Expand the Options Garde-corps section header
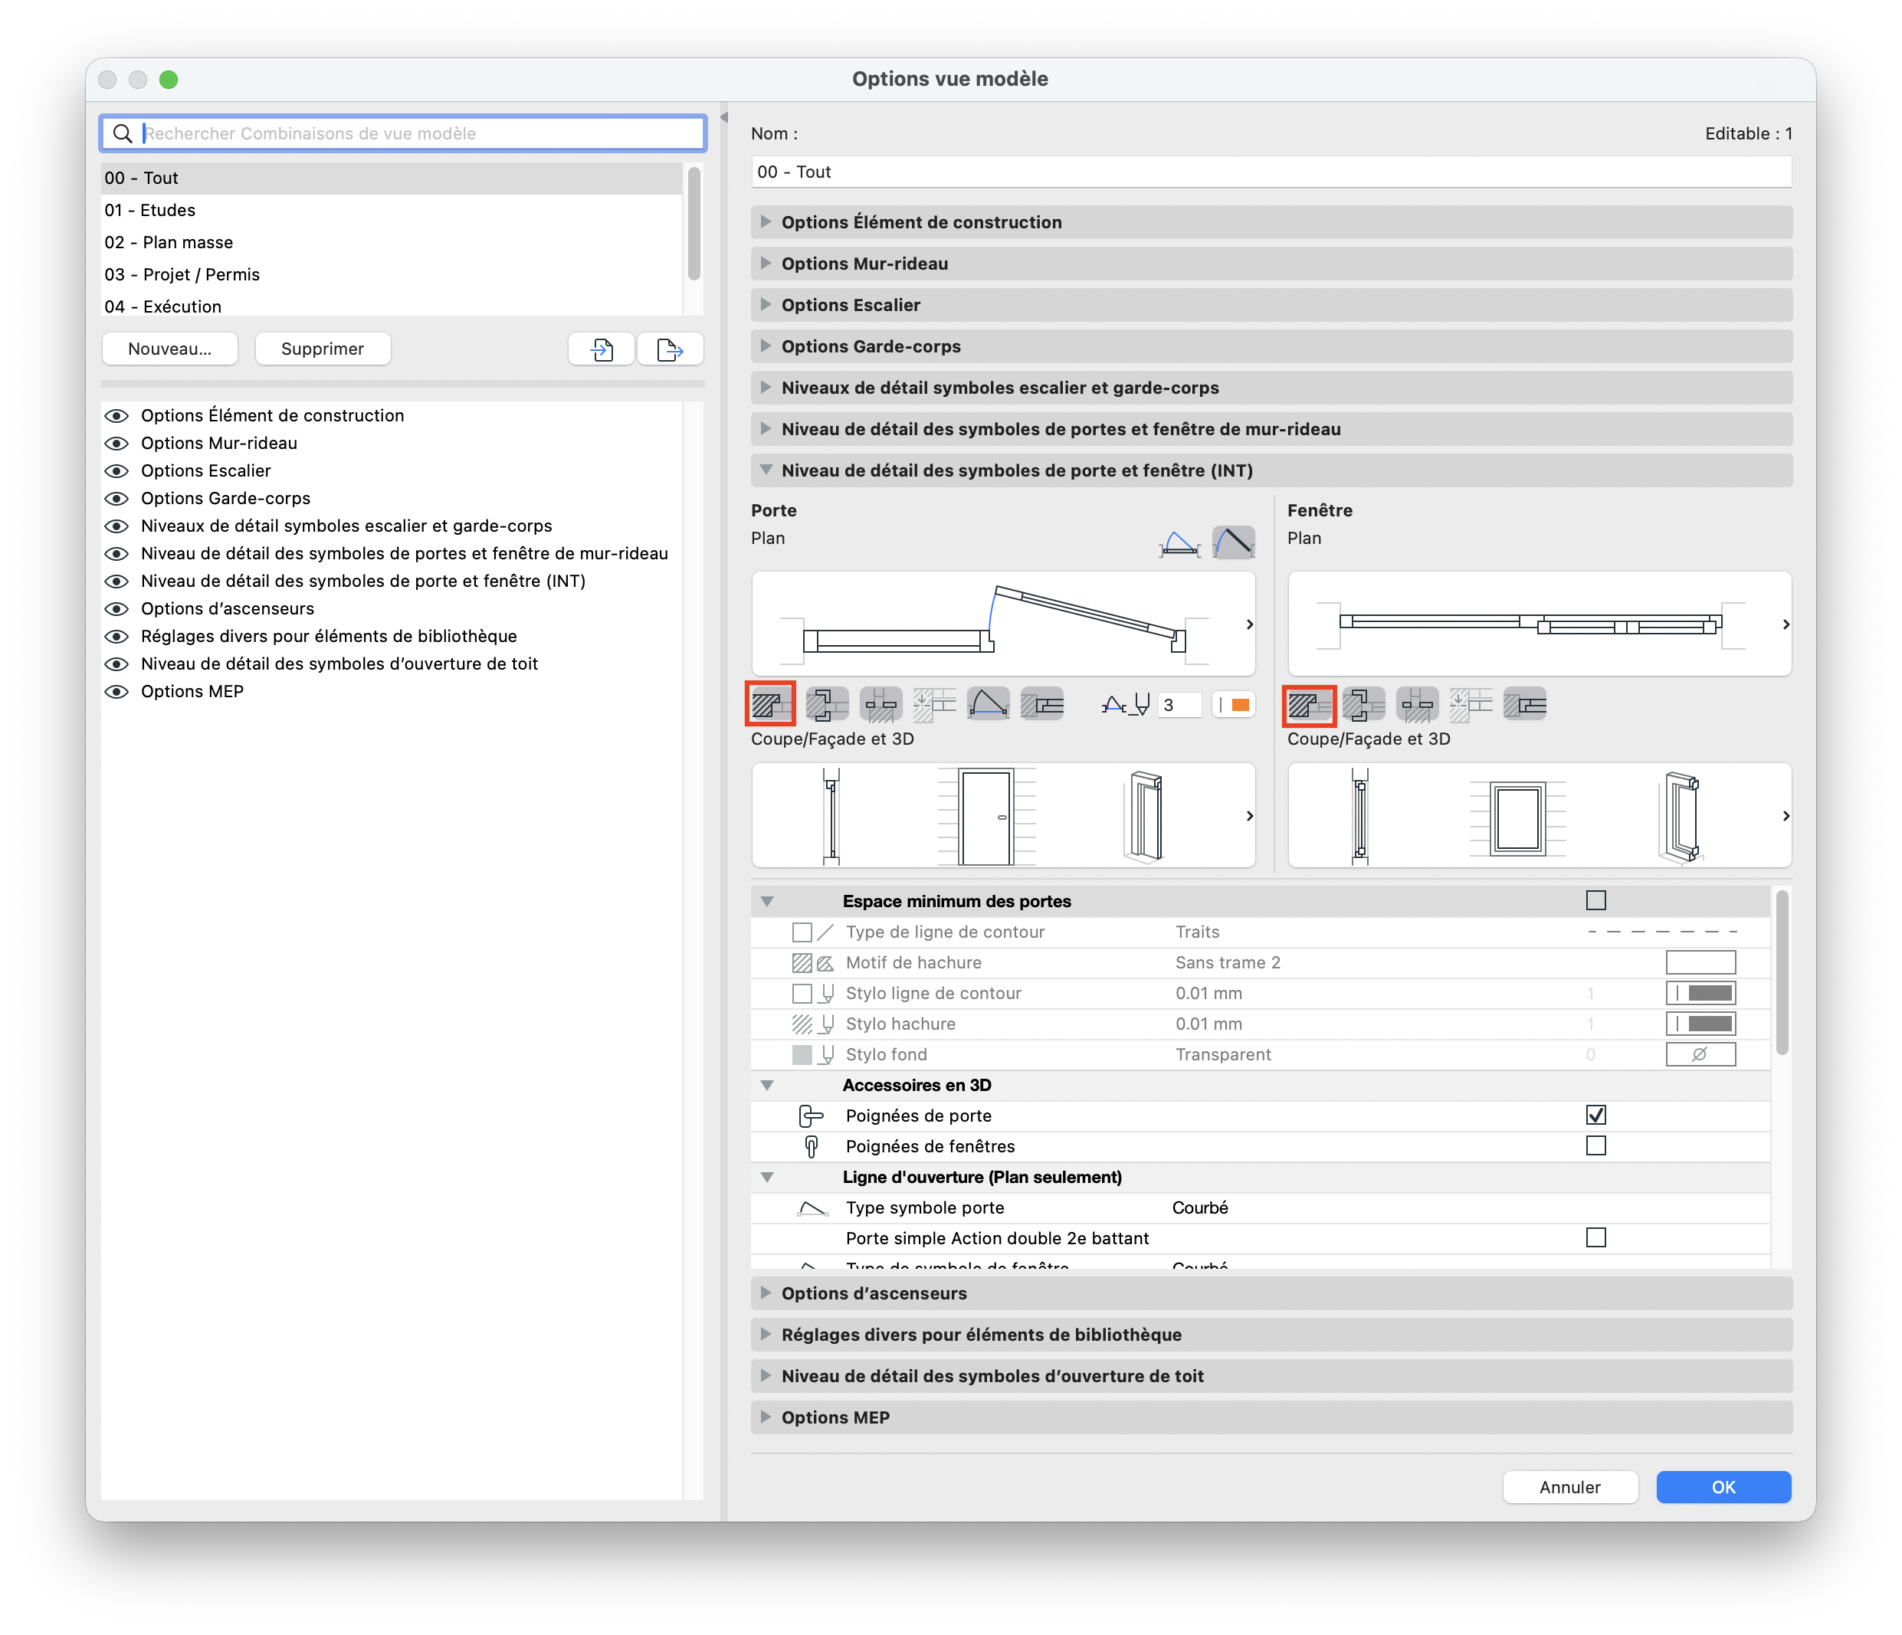Image resolution: width=1902 pixels, height=1635 pixels. (1271, 346)
